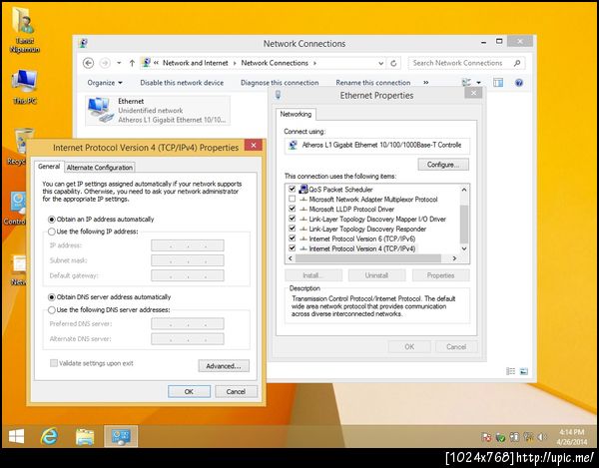Expand the breadcrumb arrow after Network Connections
The height and width of the screenshot is (468, 599).
tap(314, 63)
